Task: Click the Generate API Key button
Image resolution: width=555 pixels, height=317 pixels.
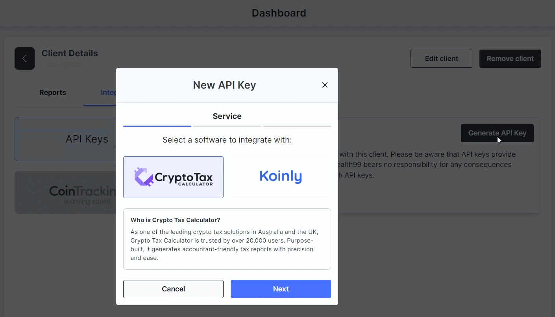Action: click(497, 133)
